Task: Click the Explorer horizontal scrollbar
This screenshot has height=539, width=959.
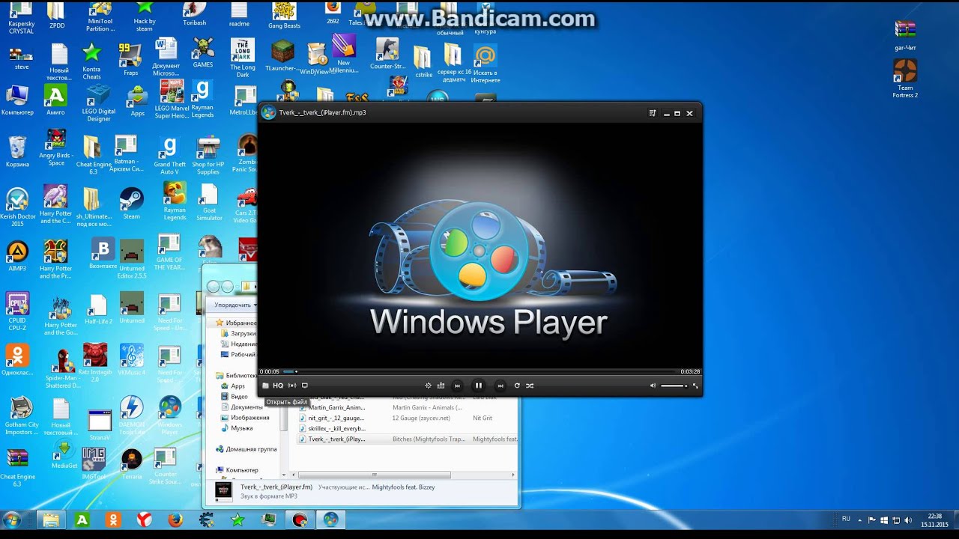Action: pos(375,475)
